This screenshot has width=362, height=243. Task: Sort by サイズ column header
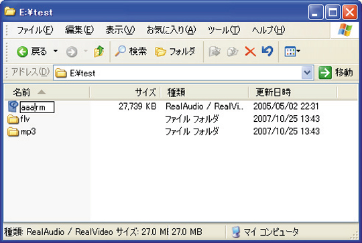click(125, 92)
